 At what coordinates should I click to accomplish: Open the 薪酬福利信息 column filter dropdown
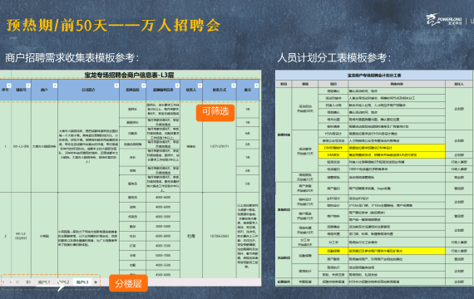click(177, 86)
